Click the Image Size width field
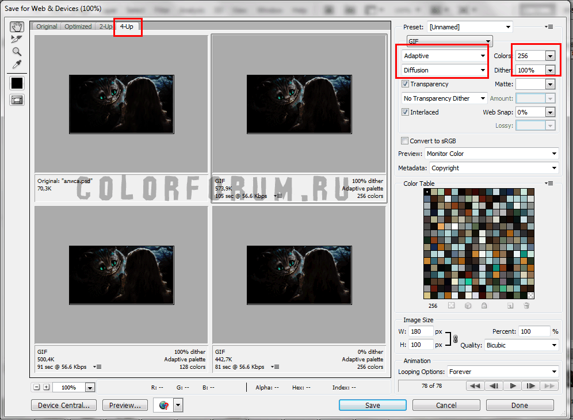 (421, 331)
